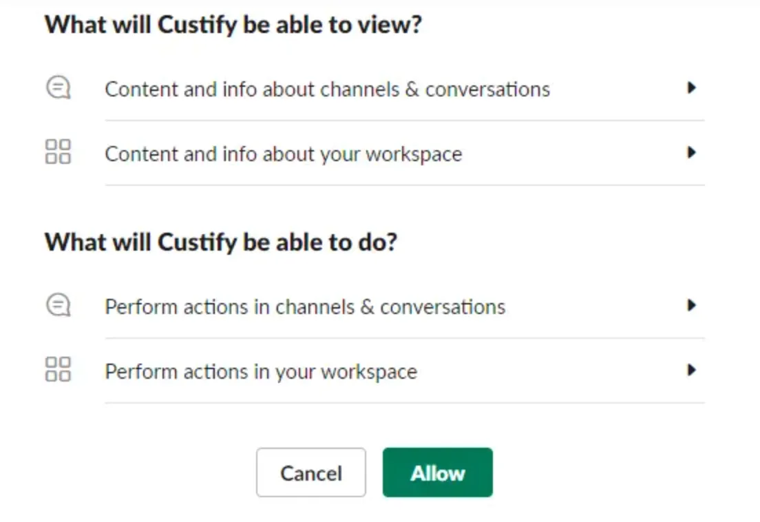
Task: Select 'Perform actions in your workspace' text
Action: (x=262, y=373)
